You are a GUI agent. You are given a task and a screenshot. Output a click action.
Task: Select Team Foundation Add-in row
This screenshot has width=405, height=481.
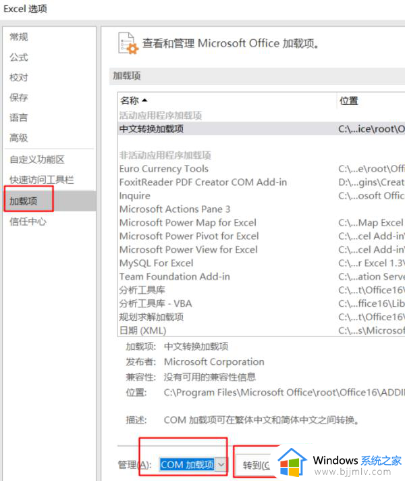point(261,277)
